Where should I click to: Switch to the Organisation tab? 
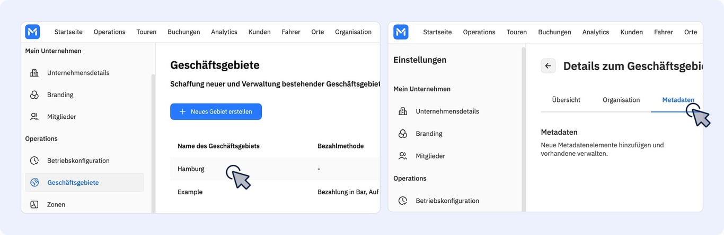621,100
